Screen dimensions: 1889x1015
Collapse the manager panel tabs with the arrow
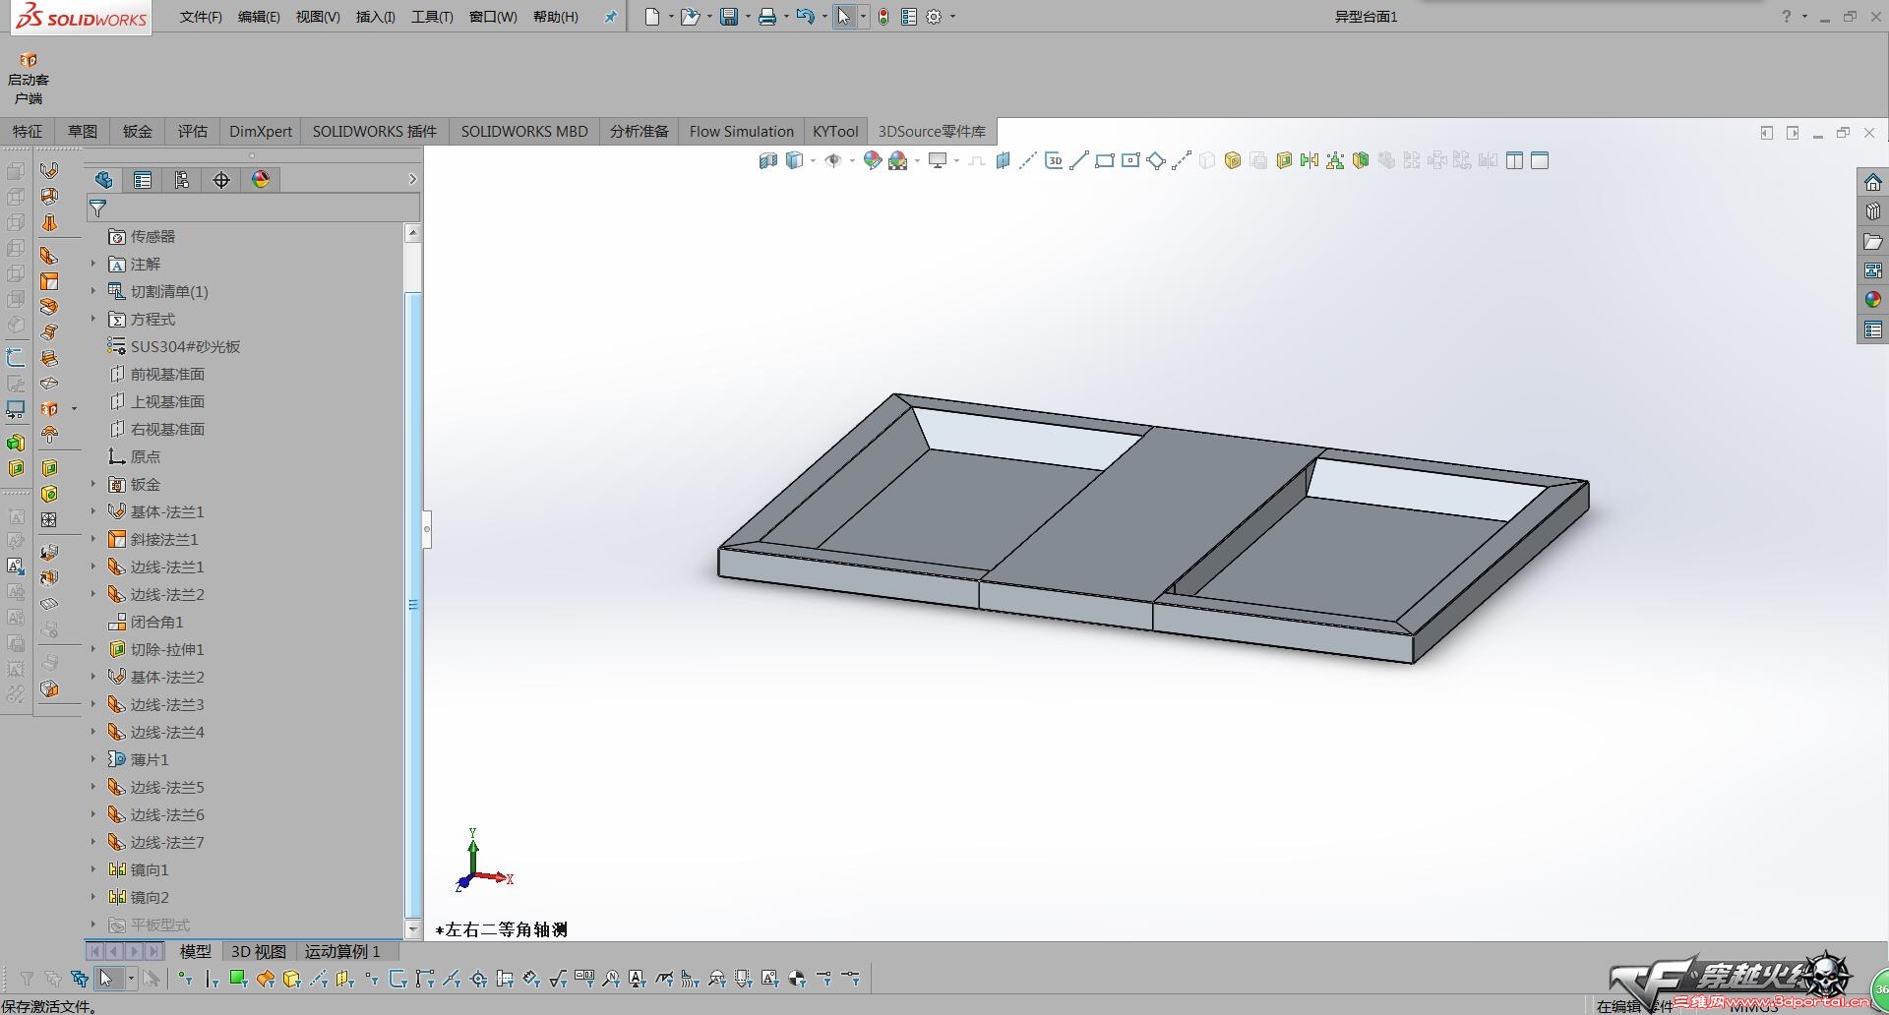(x=412, y=179)
